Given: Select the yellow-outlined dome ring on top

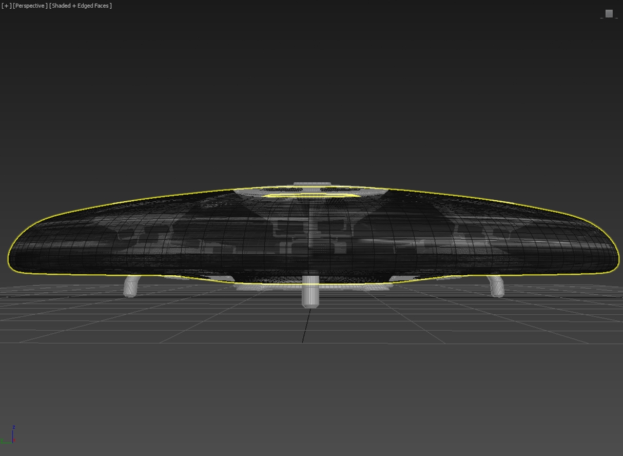Looking at the screenshot, I should click(313, 196).
